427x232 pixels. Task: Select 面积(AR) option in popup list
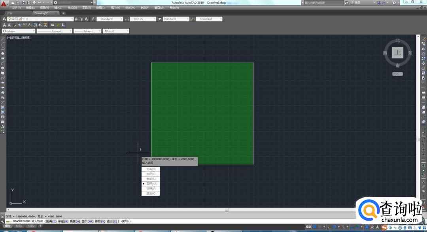click(x=151, y=184)
